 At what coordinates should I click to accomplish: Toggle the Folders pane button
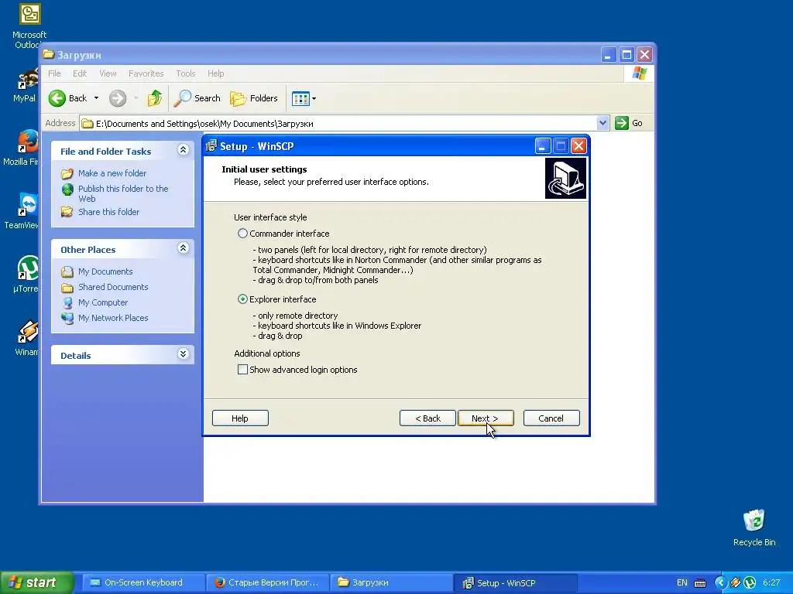pos(254,98)
